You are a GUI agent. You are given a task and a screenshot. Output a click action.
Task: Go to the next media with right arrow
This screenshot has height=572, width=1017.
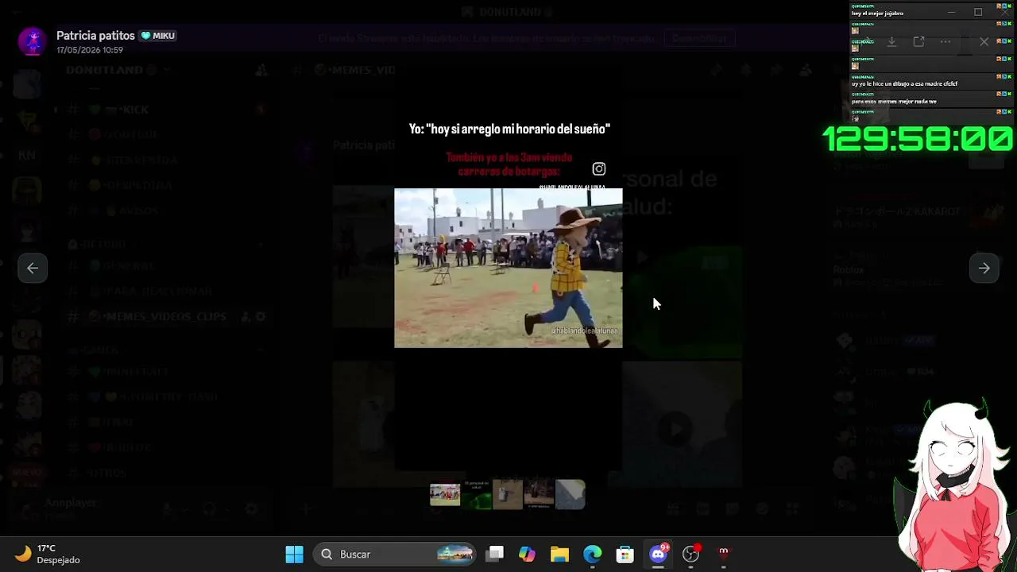point(984,269)
